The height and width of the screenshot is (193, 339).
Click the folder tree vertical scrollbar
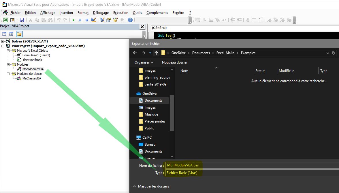172,113
